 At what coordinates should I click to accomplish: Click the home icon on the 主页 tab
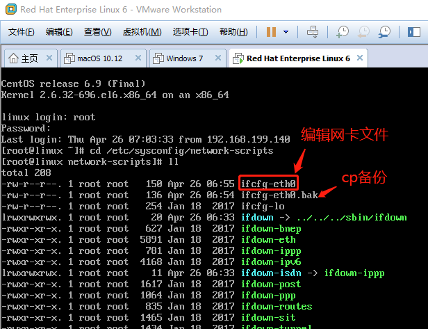13,58
